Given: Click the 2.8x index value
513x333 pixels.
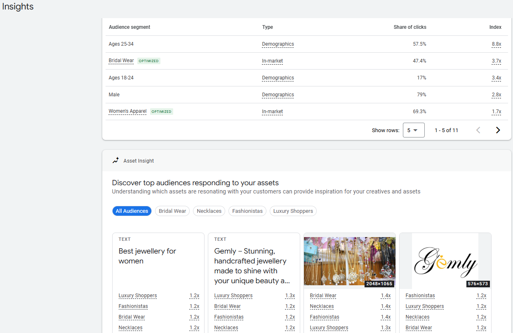Looking at the screenshot, I should [x=497, y=95].
